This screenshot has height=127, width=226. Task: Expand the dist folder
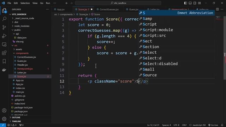tap(16, 22)
